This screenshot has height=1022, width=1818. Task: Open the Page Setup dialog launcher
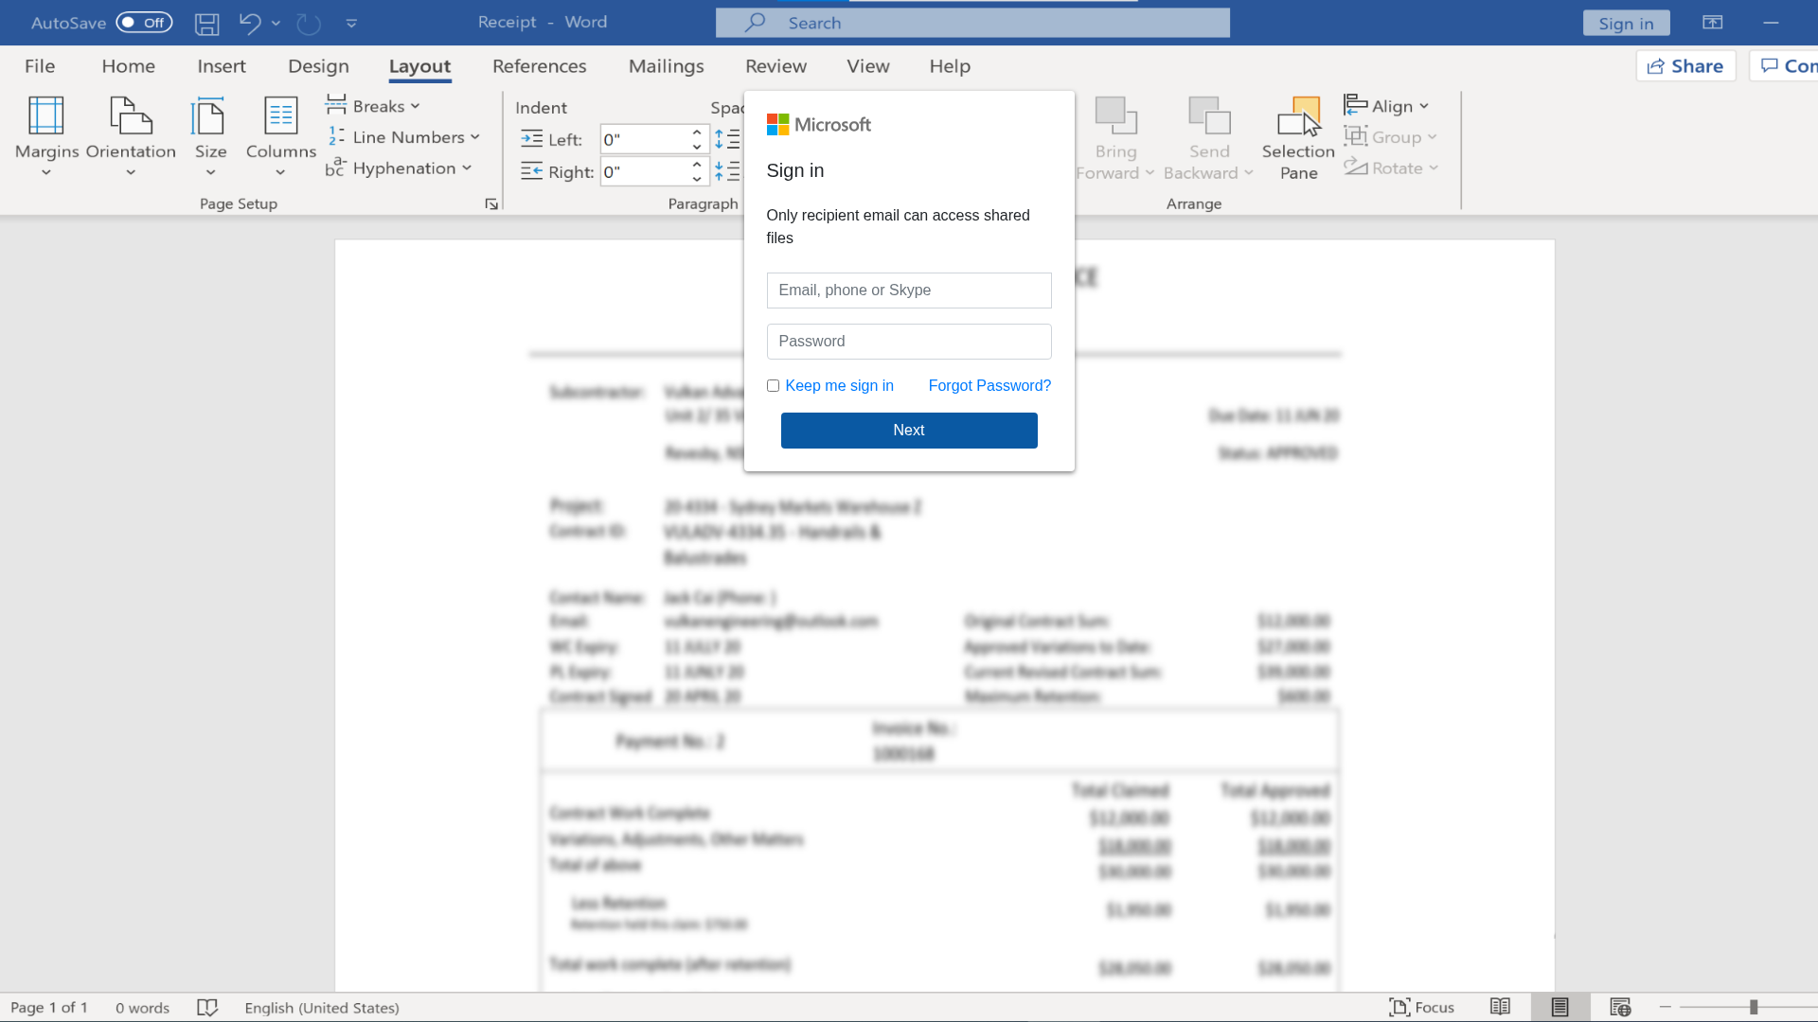pos(491,204)
